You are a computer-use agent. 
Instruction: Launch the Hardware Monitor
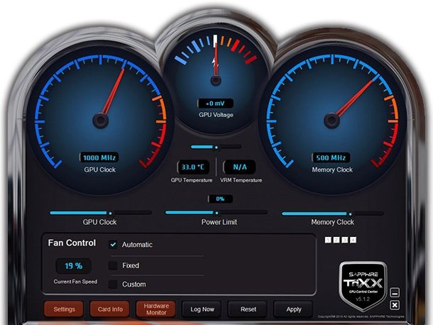[x=156, y=309]
